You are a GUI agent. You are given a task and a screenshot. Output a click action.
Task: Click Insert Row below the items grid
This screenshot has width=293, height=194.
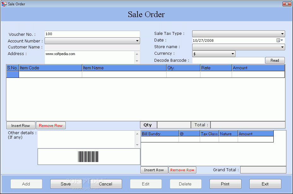[21, 126]
